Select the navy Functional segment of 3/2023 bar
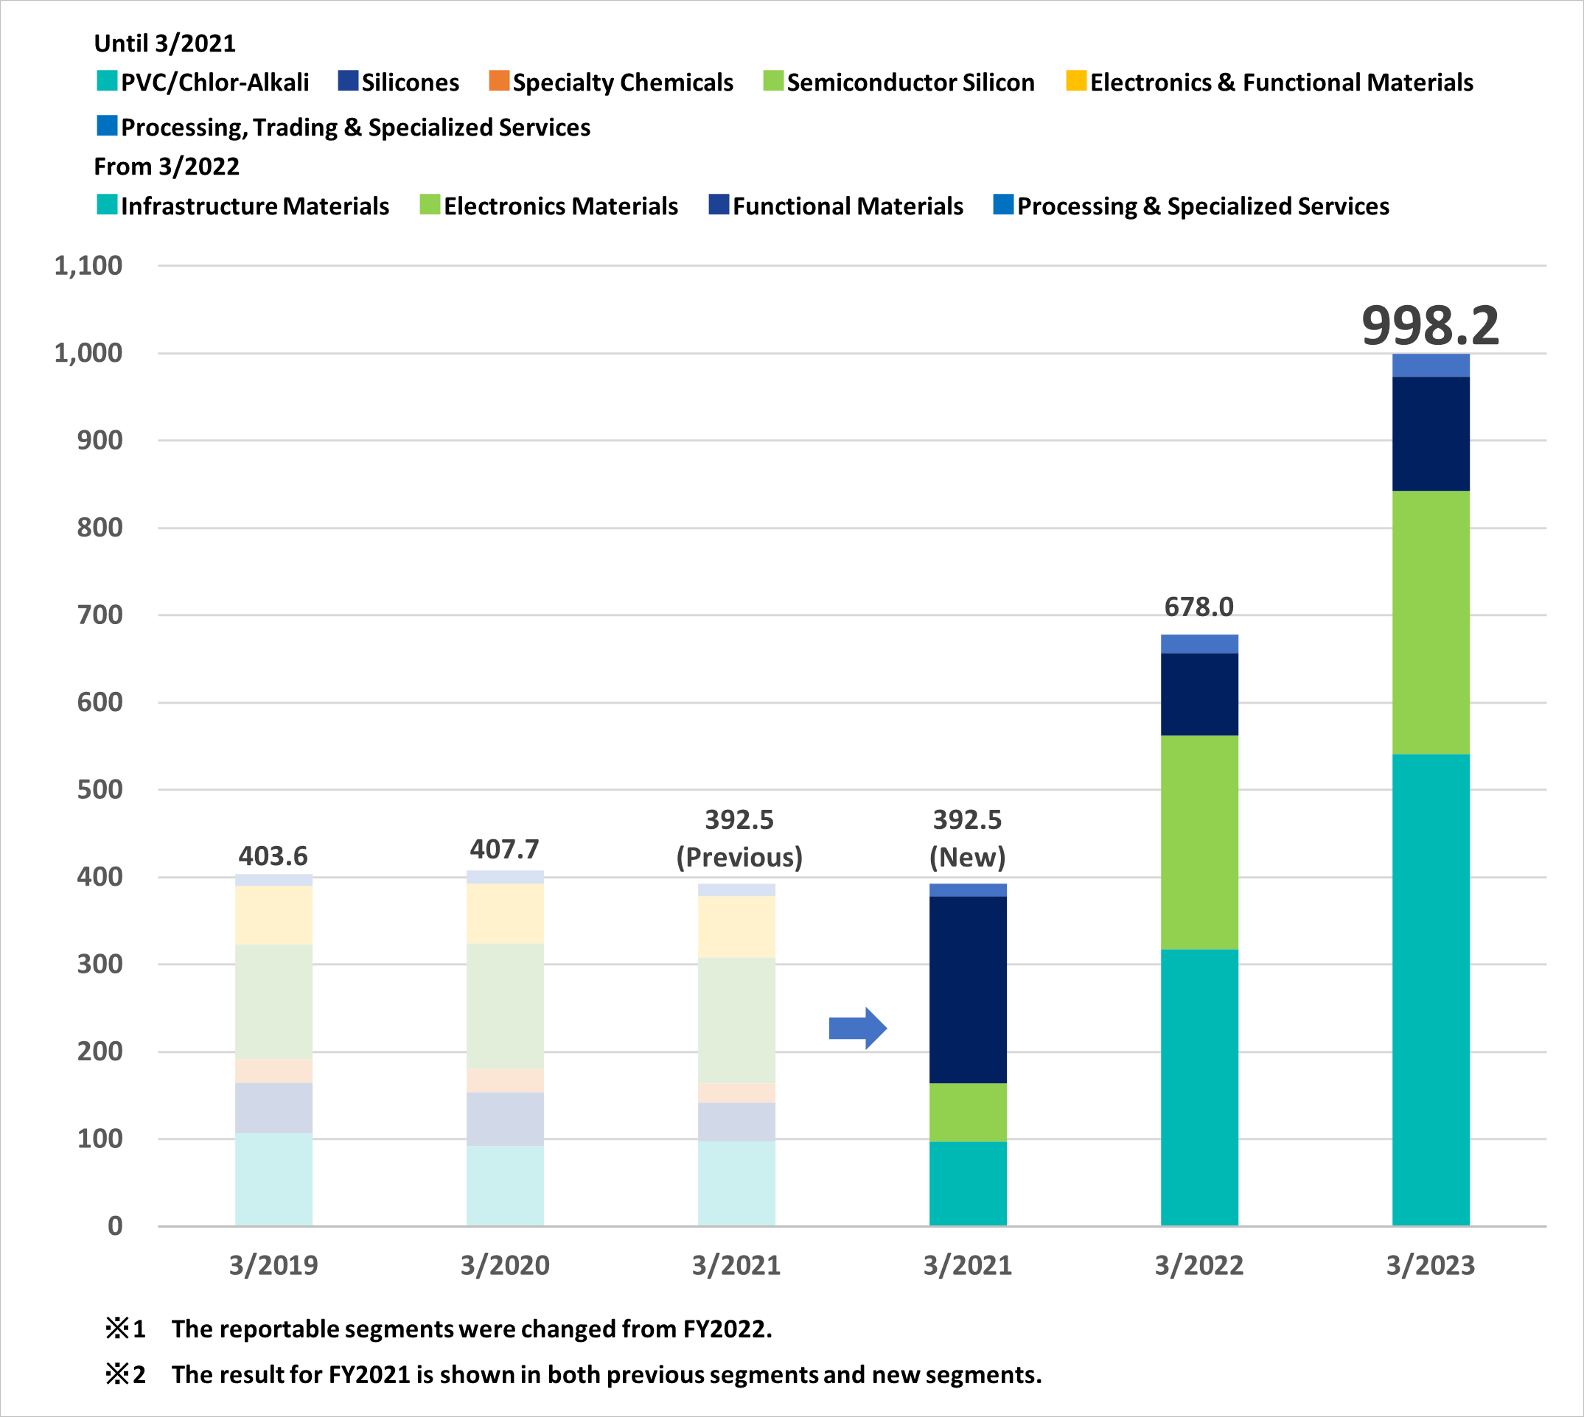 click(1431, 435)
